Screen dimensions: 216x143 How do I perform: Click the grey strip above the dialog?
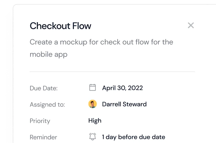(x=114, y=3)
